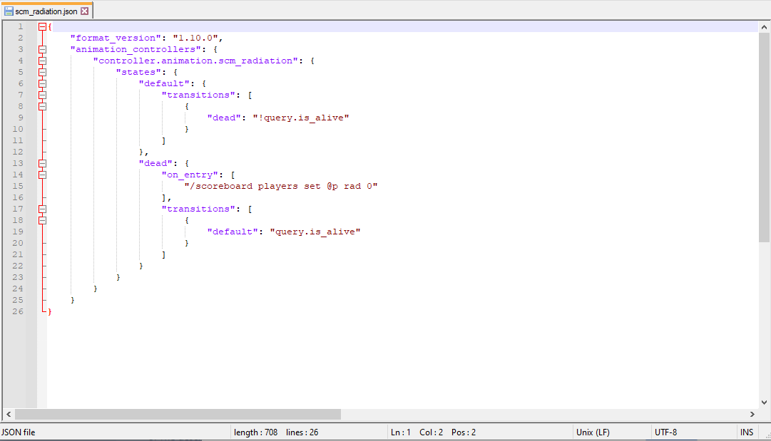Click line number 1 in the margin

click(x=20, y=26)
